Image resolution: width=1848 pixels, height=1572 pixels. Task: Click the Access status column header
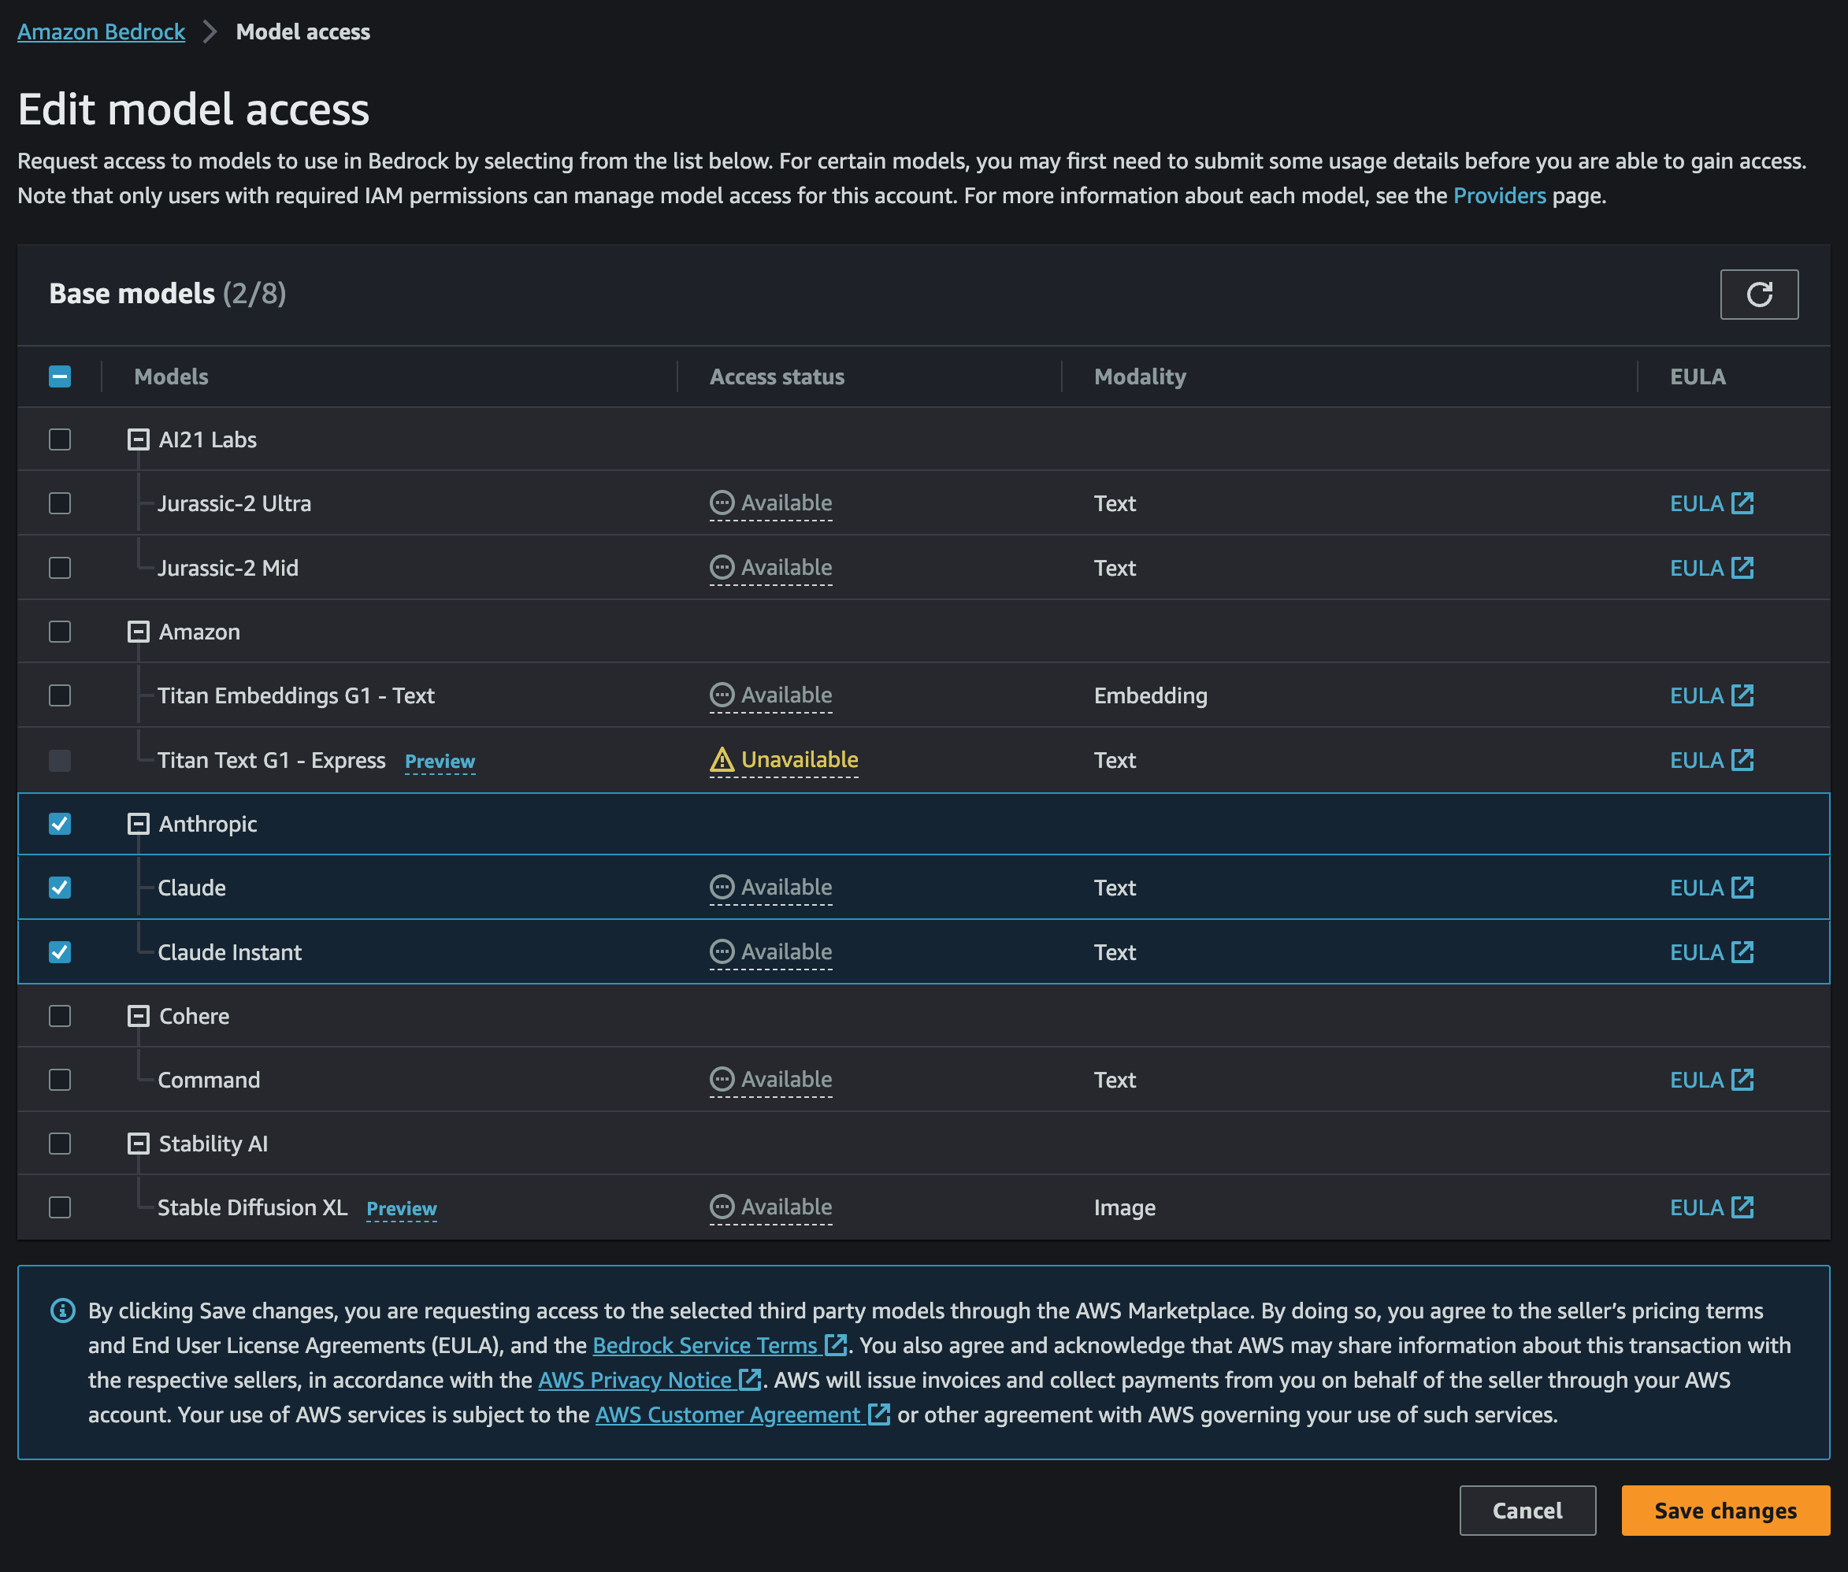777,377
